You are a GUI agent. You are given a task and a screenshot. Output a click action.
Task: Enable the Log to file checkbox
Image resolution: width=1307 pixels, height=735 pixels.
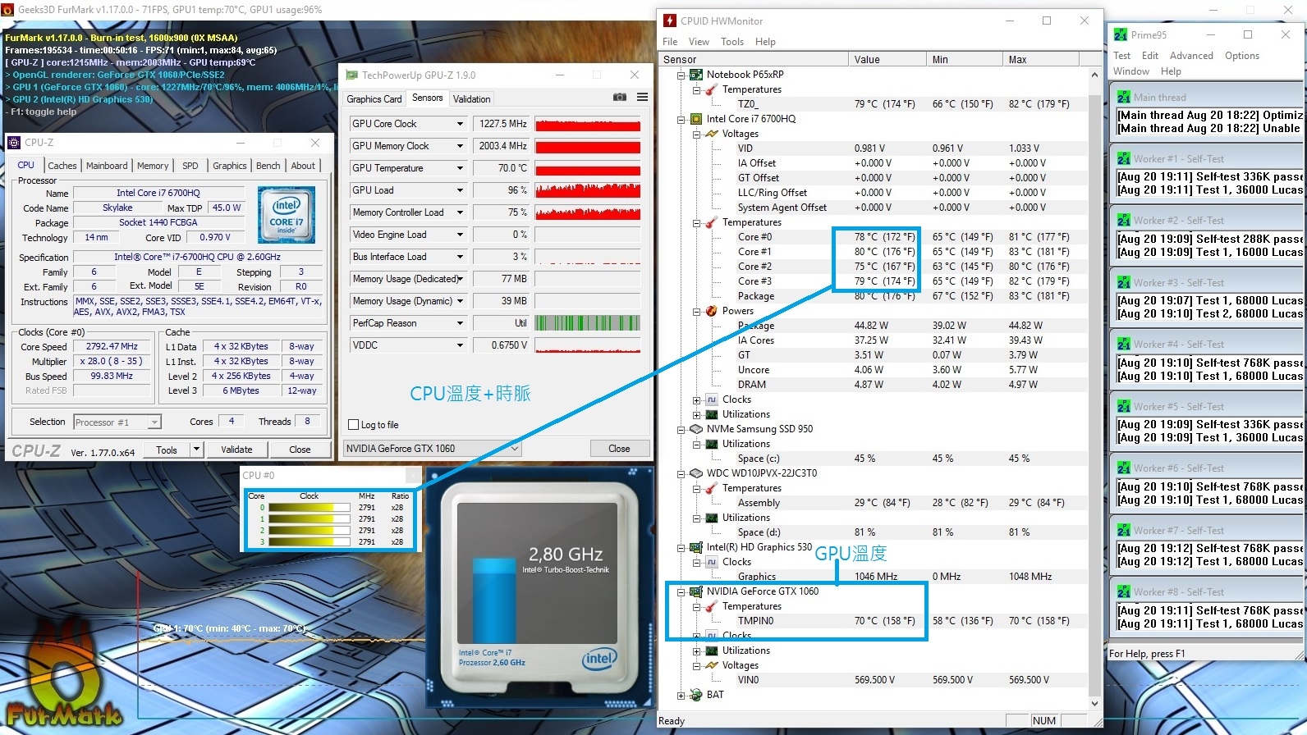(354, 425)
